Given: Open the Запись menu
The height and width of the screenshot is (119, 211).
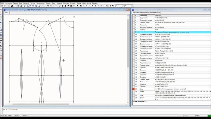Looking at the screenshot, I should click(x=33, y=3).
